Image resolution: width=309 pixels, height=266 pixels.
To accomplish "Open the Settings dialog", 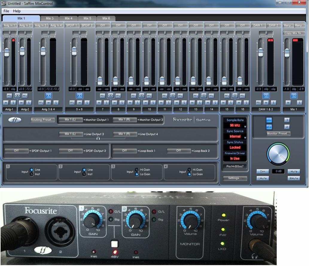I will point(235,178).
